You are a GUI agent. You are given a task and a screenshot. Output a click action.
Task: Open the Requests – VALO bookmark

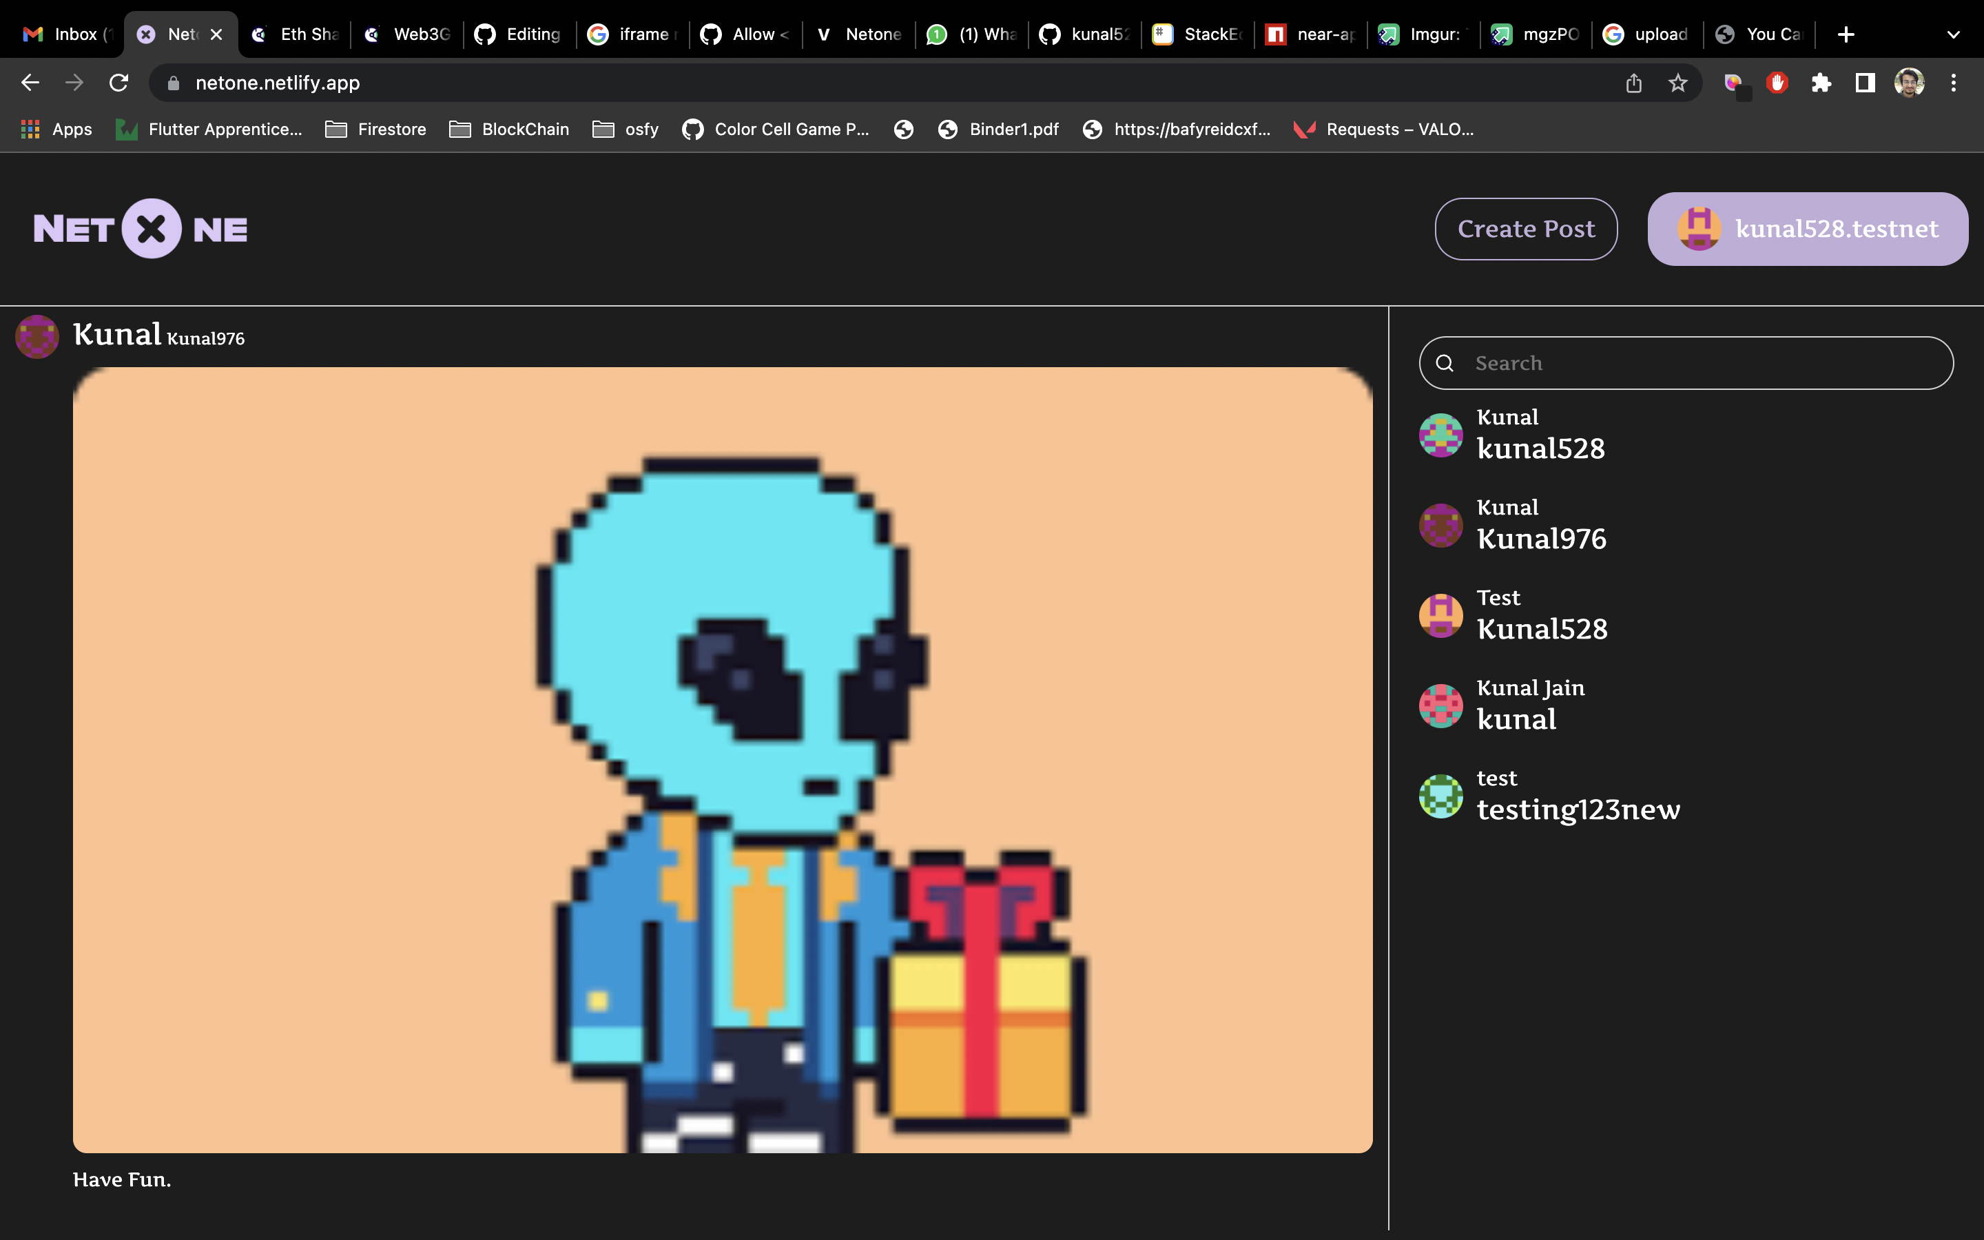click(x=1384, y=129)
